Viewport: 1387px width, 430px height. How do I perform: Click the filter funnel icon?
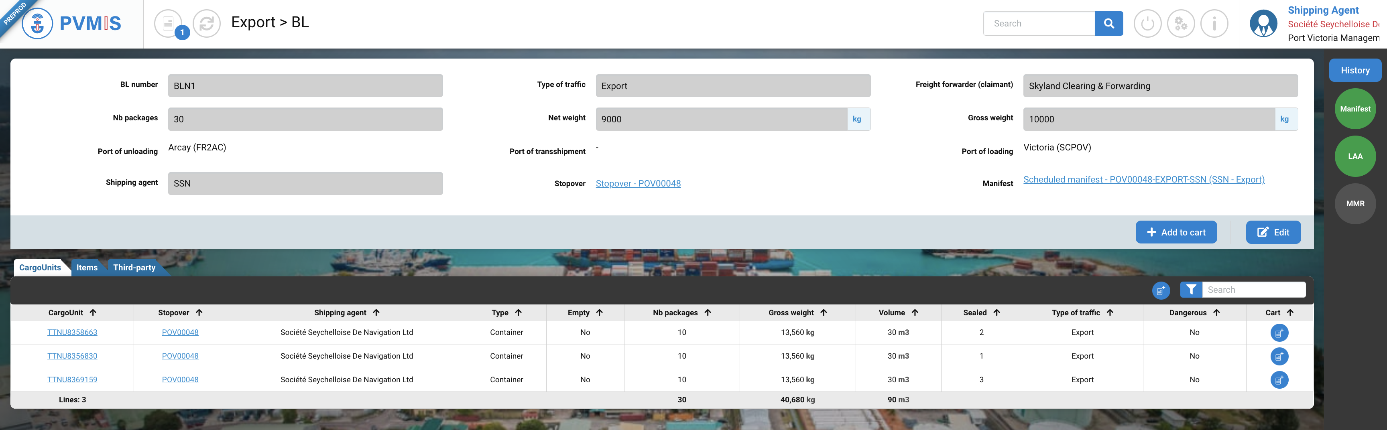[x=1191, y=290]
